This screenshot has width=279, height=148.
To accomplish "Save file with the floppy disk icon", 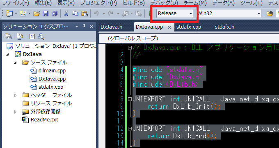I will [x=46, y=13].
